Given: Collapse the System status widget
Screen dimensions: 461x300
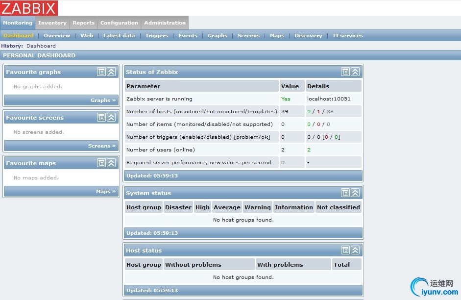Looking at the screenshot, I should tap(355, 193).
